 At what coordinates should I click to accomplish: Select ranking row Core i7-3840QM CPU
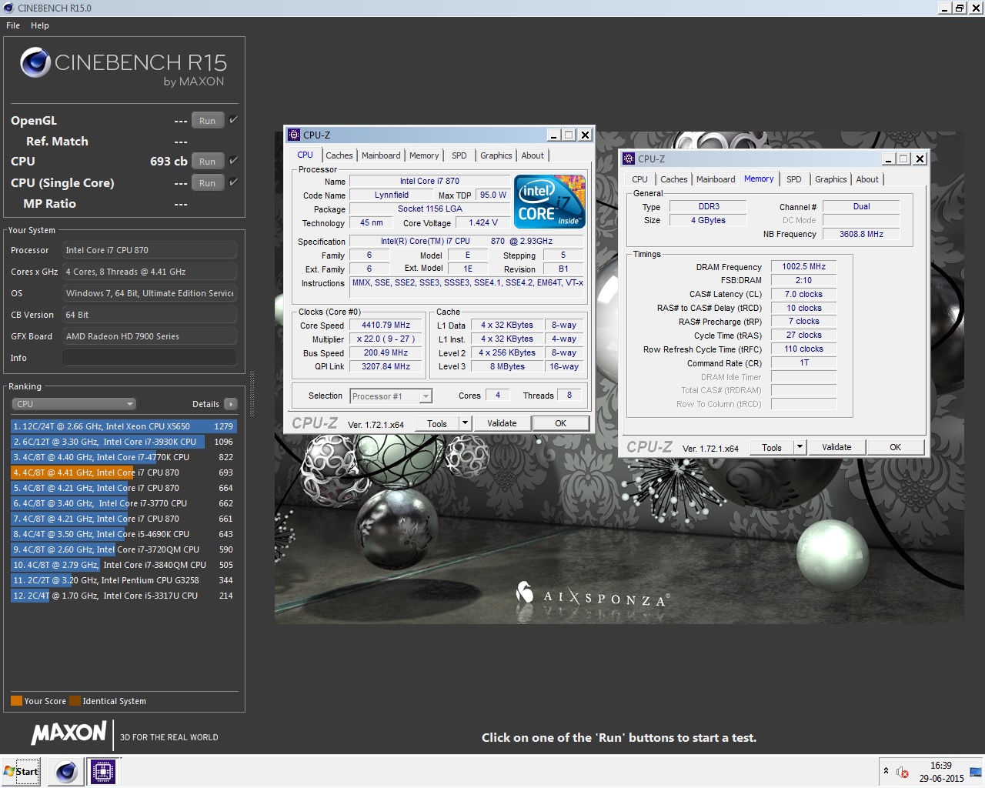tap(123, 565)
